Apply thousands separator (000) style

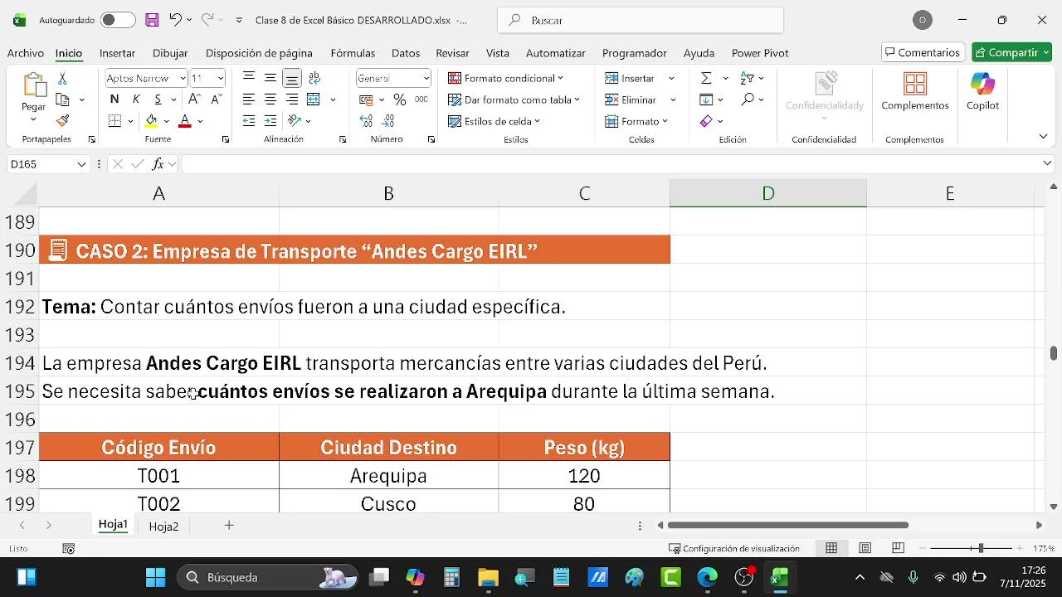click(421, 99)
